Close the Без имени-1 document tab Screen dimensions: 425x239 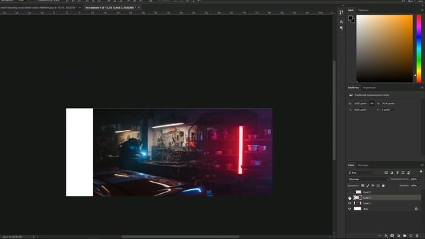coord(139,7)
